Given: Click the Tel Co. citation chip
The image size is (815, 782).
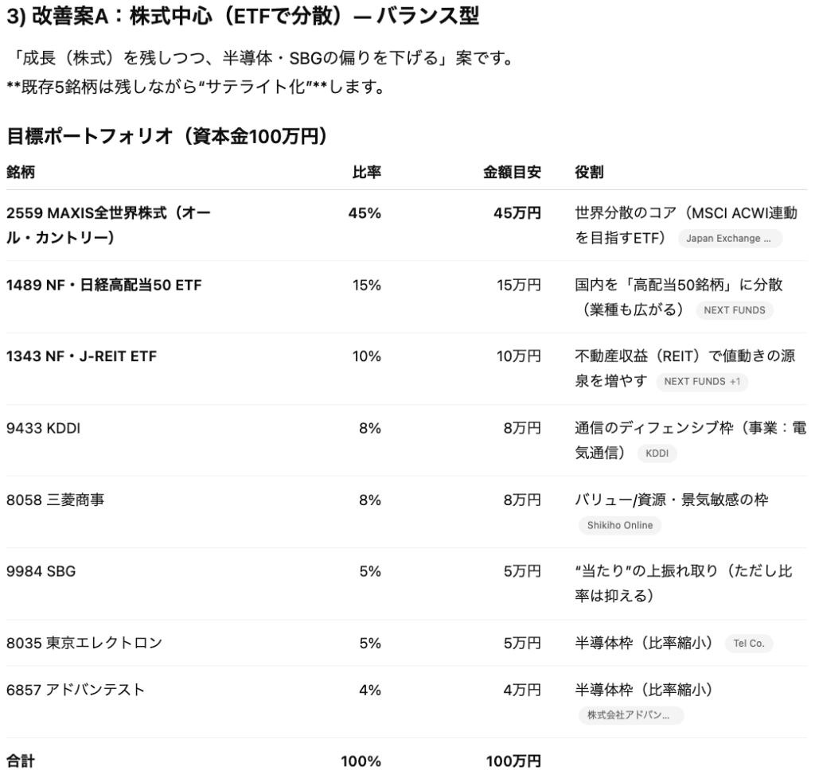Looking at the screenshot, I should point(748,644).
